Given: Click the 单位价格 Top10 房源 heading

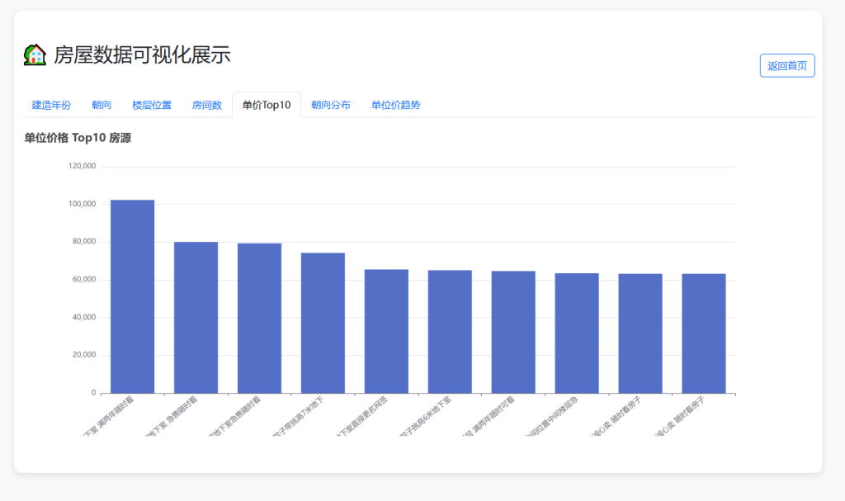Looking at the screenshot, I should click(x=78, y=139).
